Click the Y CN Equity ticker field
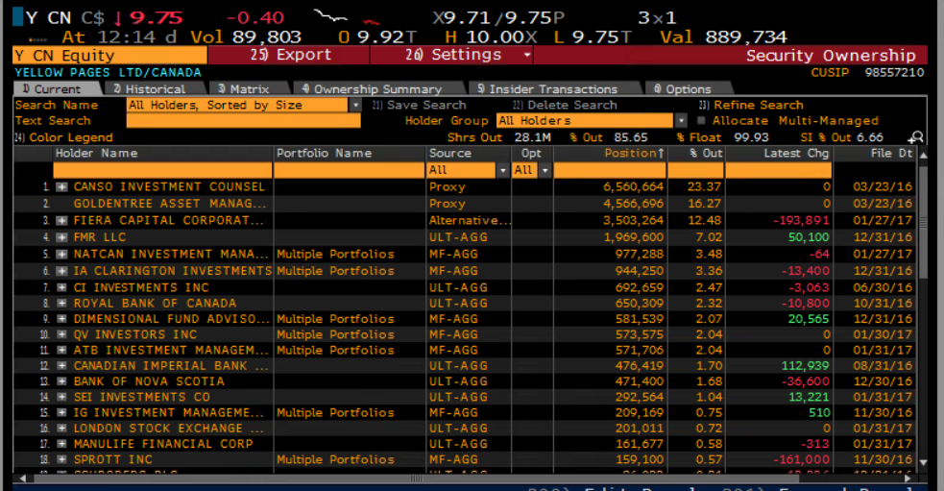Screen dimensions: 944x491 tap(109, 56)
